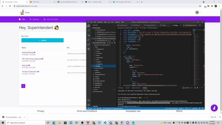Go to page 1 of files

pyautogui.click(x=23, y=86)
